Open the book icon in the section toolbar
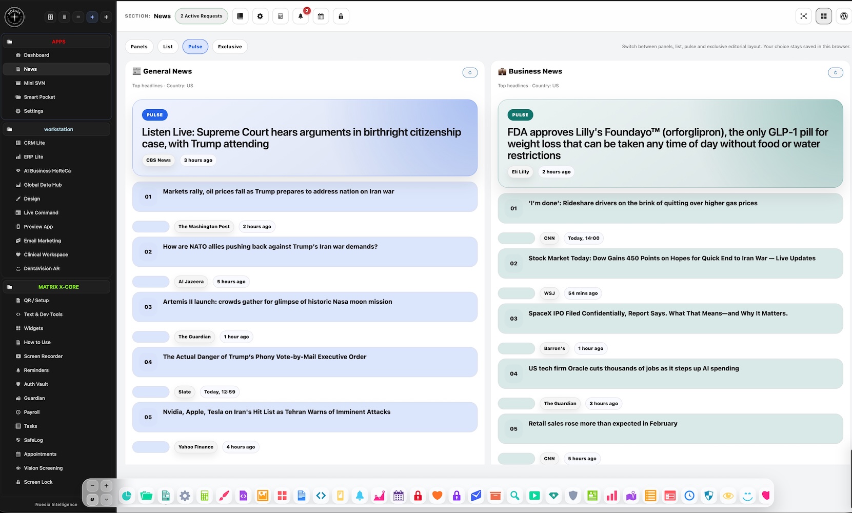This screenshot has height=513, width=852. pos(240,16)
